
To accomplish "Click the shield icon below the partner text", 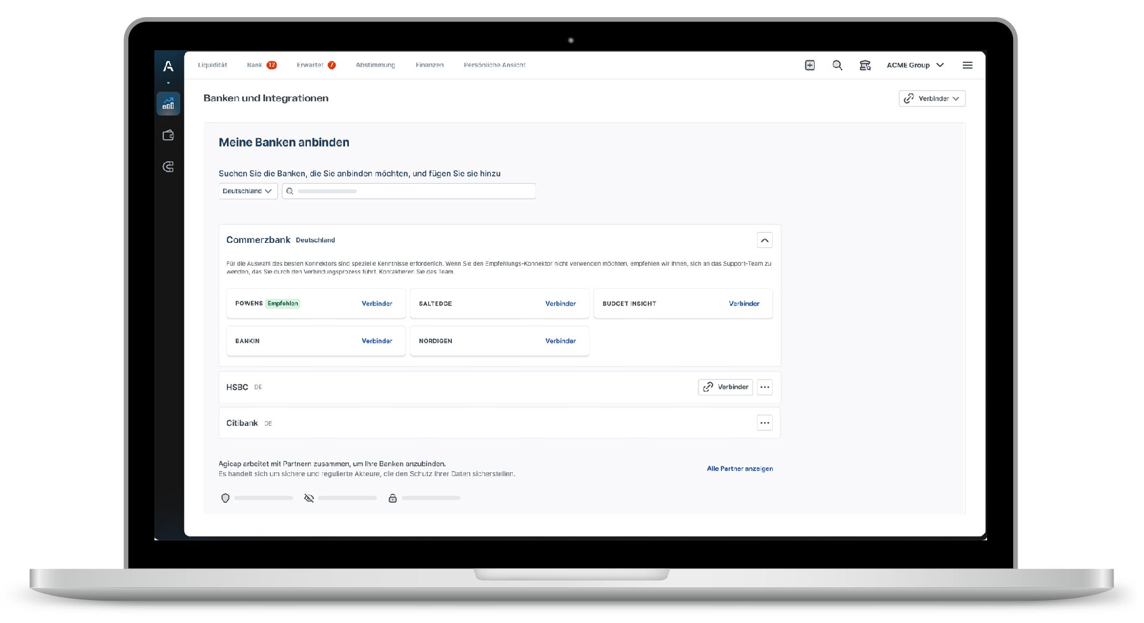I will click(x=225, y=498).
